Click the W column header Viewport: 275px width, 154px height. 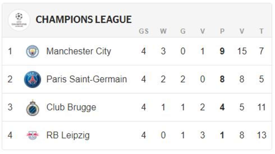coord(163,31)
